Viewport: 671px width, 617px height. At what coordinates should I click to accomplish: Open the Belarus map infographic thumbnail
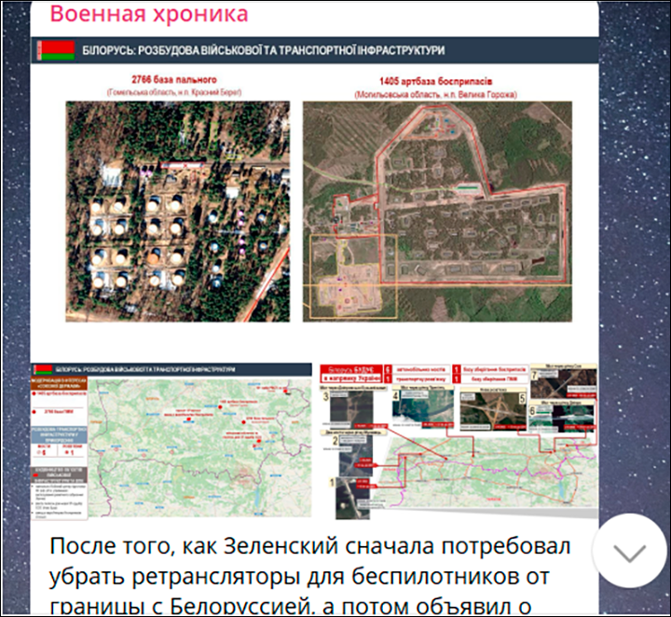pos(171,442)
